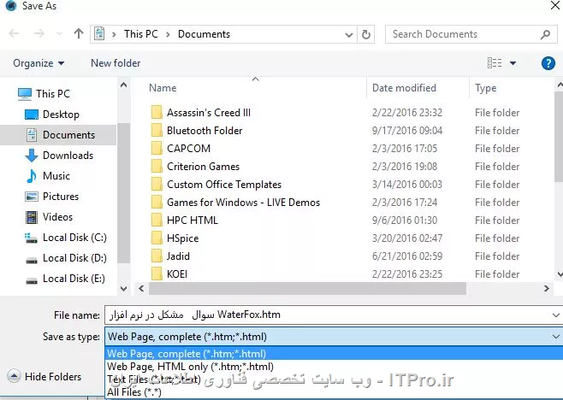
Task: Open address bar history dropdown
Action: pyautogui.click(x=348, y=34)
